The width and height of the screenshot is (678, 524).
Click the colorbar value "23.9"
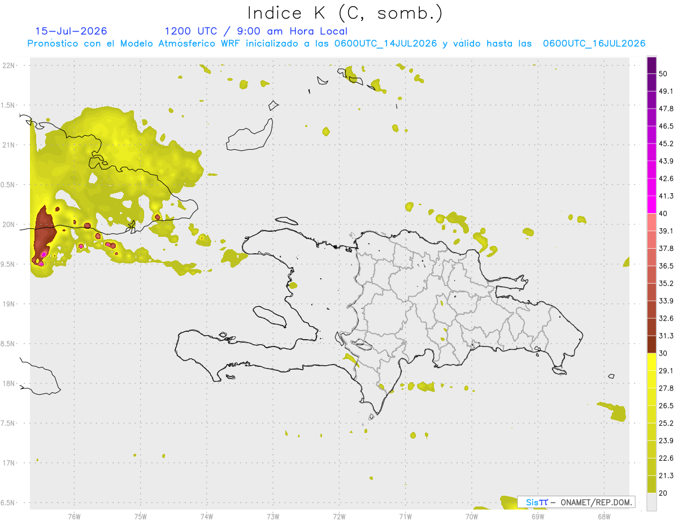666,441
